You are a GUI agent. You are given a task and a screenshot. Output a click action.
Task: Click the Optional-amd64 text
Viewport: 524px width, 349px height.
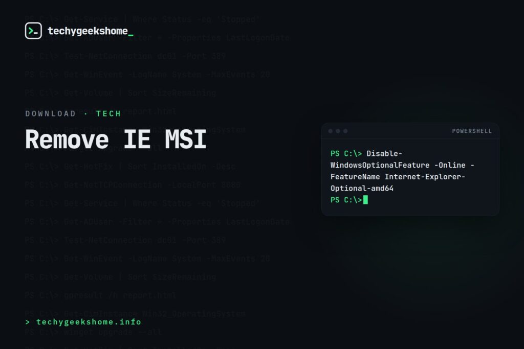(362, 188)
